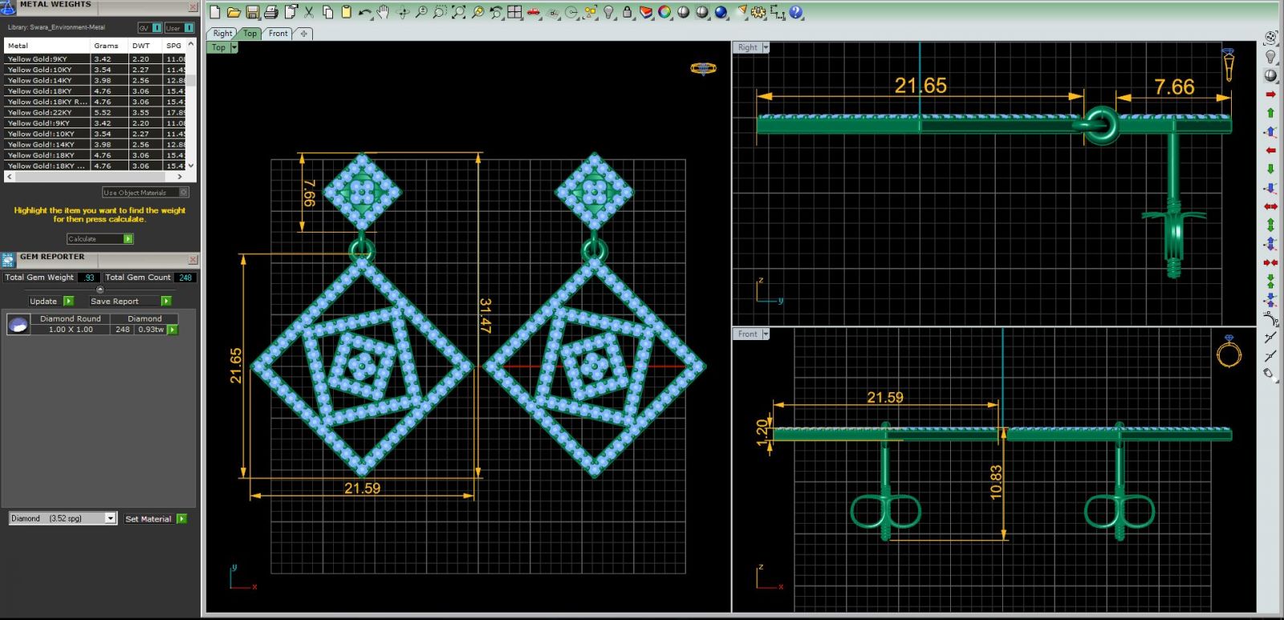Expand the Top viewport menu arrow
Image resolution: width=1284 pixels, height=620 pixels.
pyautogui.click(x=234, y=47)
